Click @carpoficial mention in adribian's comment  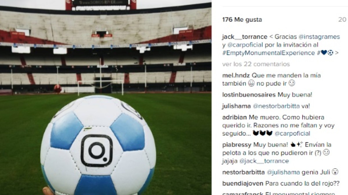coord(292,133)
